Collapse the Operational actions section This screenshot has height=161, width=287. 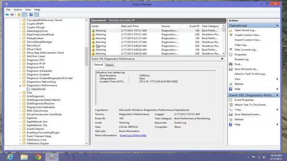click(277, 25)
